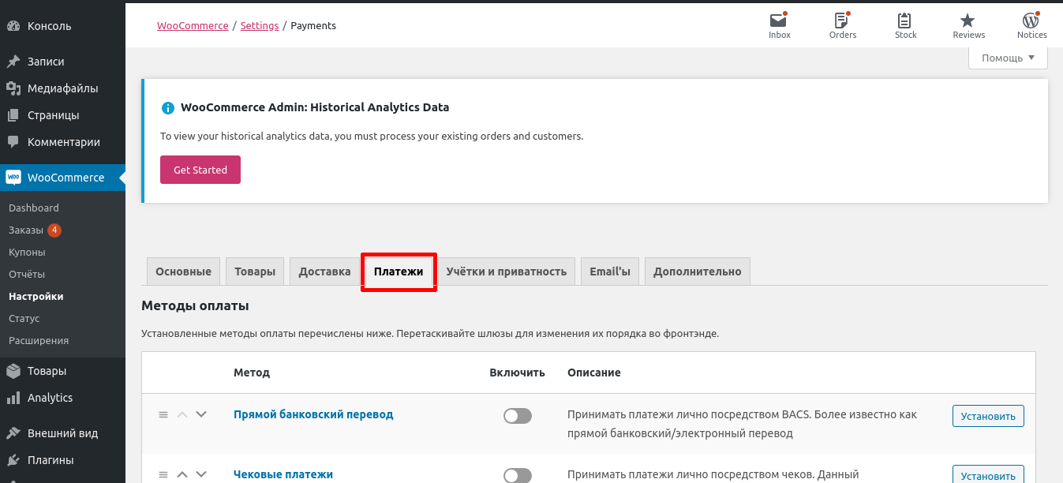
Task: Switch to the Учётки и приватность tab
Action: pyautogui.click(x=506, y=271)
